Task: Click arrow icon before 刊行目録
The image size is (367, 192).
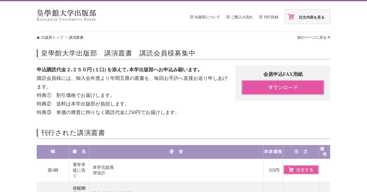Action: 261,17
